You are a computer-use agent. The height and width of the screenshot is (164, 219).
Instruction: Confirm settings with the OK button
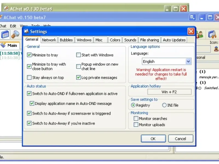[x=153, y=139]
